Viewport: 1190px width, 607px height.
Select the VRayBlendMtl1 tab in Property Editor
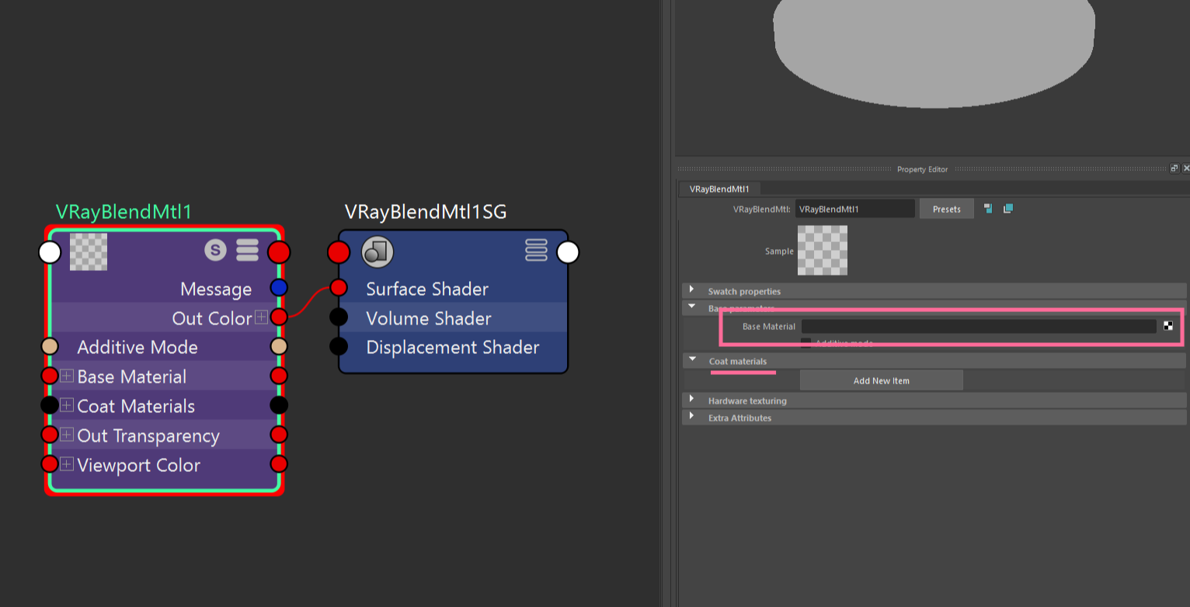719,189
